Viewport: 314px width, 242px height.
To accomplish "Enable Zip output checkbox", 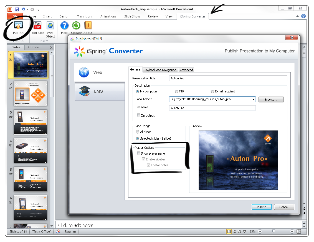I will (138, 115).
